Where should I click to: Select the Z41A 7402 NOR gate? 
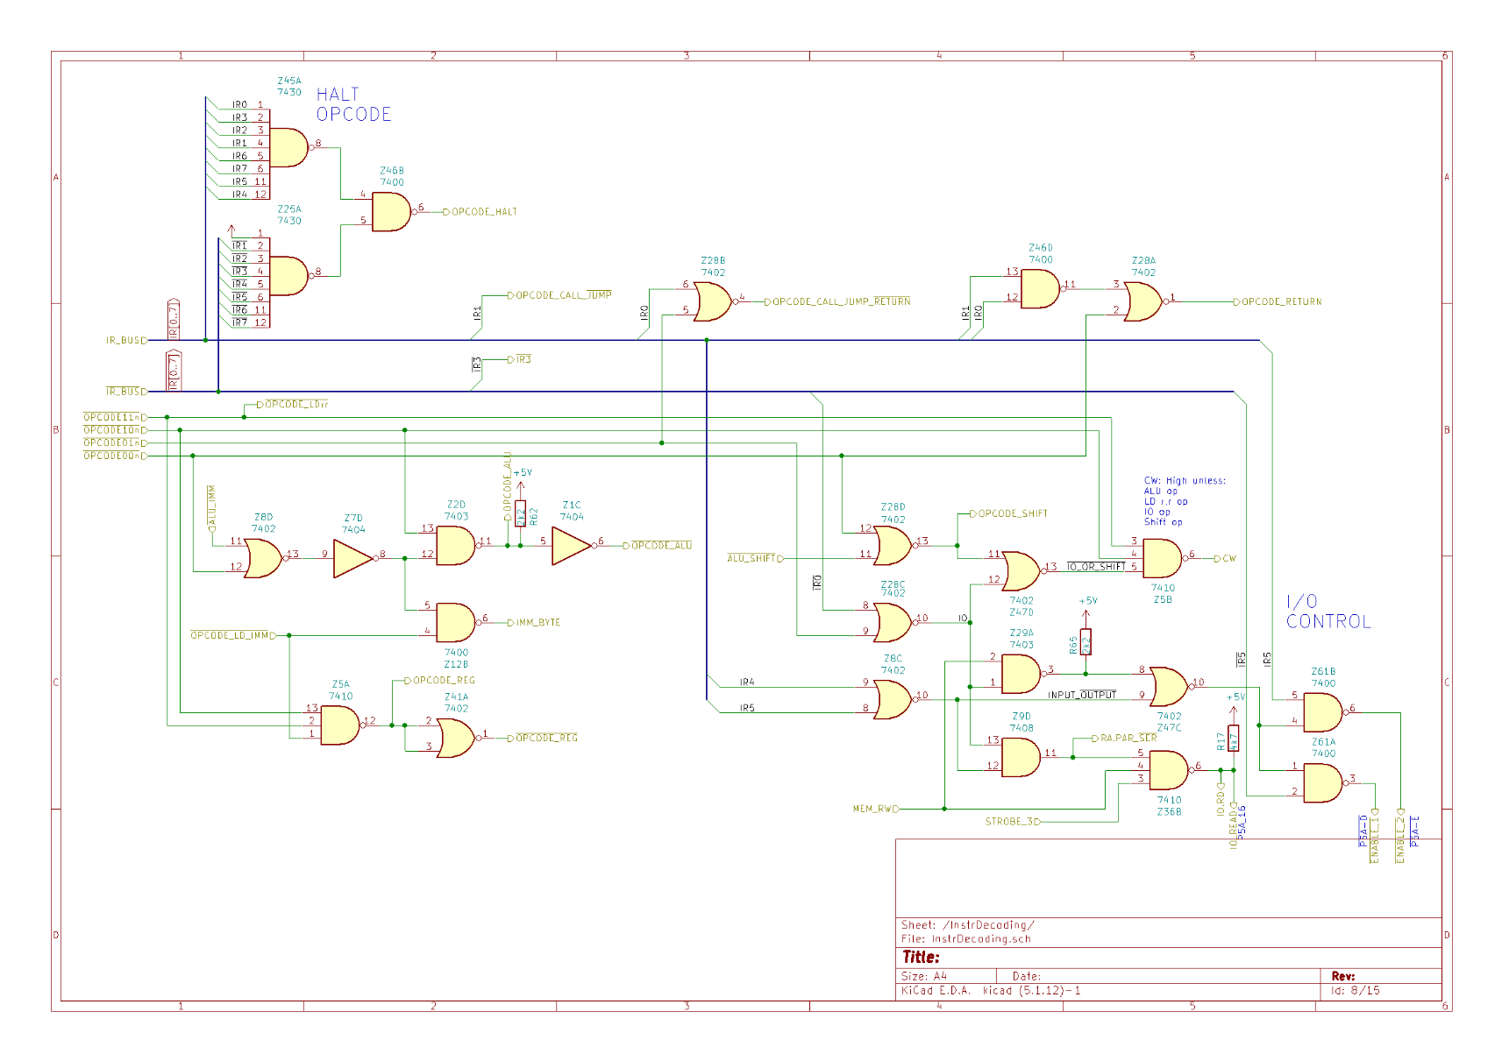(455, 738)
